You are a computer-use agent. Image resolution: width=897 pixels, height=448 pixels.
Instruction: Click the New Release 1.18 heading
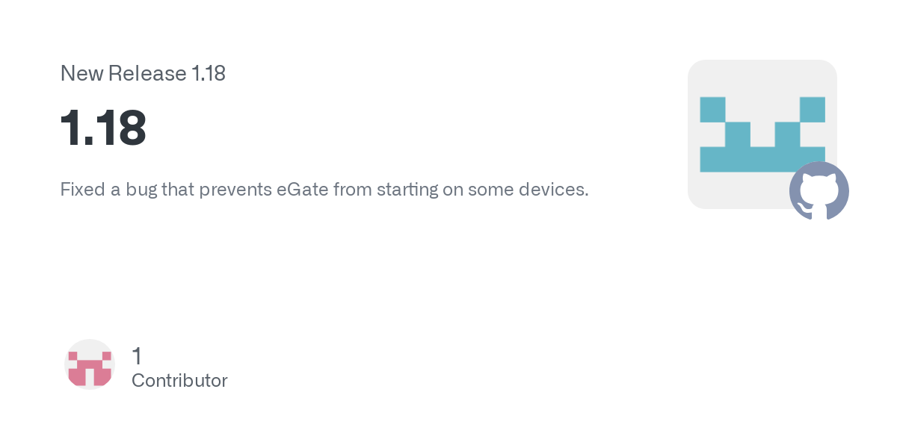(x=143, y=73)
